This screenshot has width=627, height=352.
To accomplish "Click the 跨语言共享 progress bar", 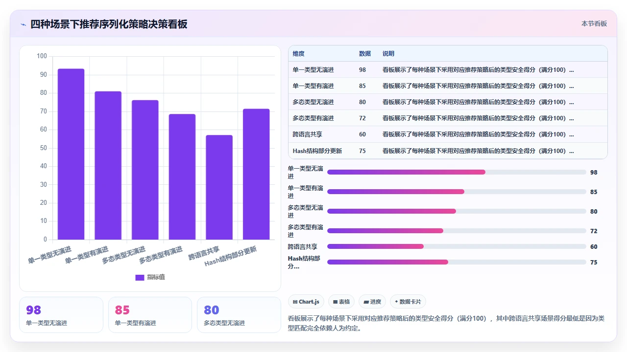I will click(457, 246).
